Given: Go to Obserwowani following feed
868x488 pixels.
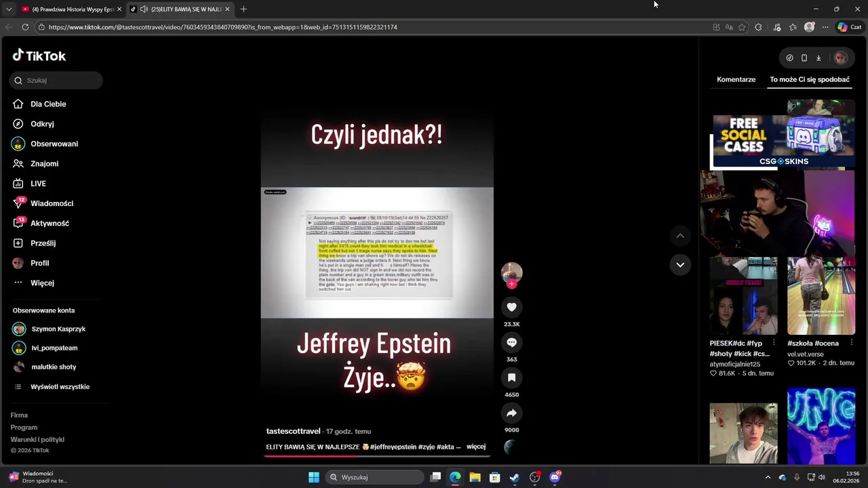Looking at the screenshot, I should coord(45,144).
